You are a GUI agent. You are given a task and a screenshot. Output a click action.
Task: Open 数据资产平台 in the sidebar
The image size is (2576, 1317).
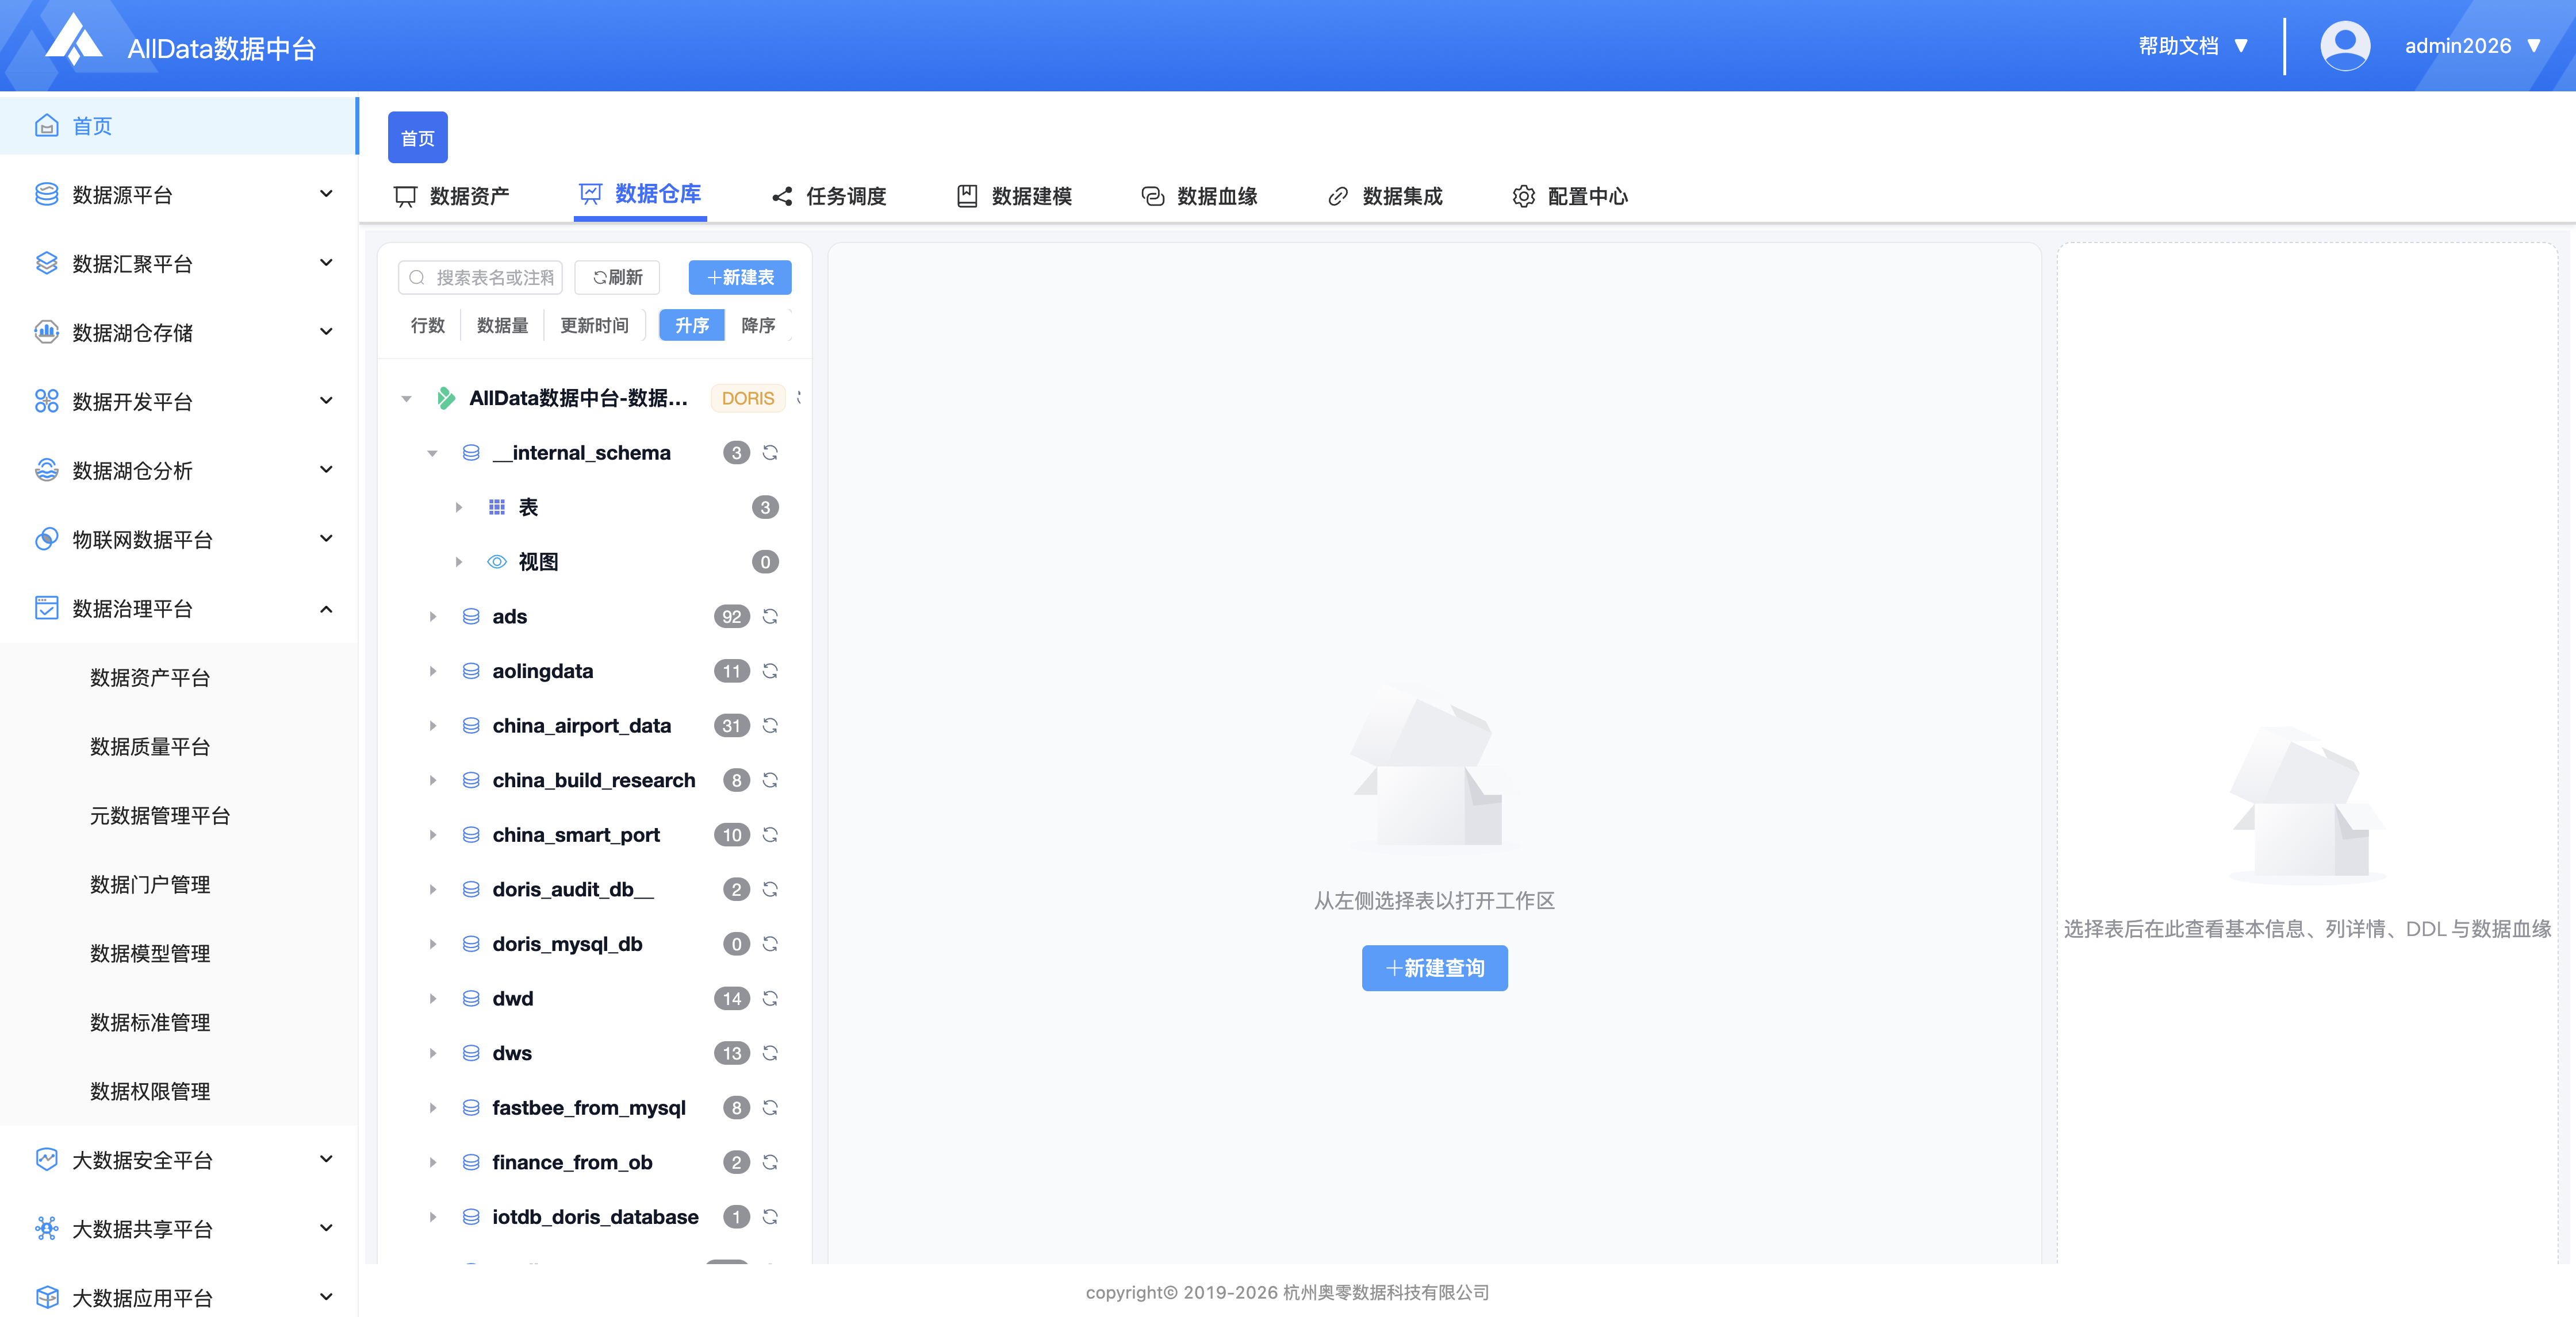[150, 677]
